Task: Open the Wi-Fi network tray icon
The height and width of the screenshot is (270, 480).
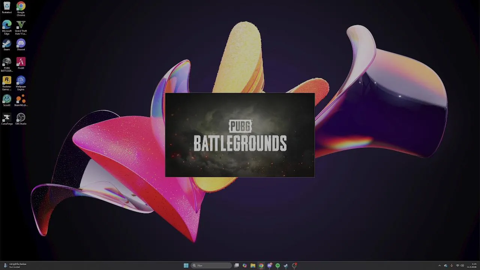Action: click(457, 265)
